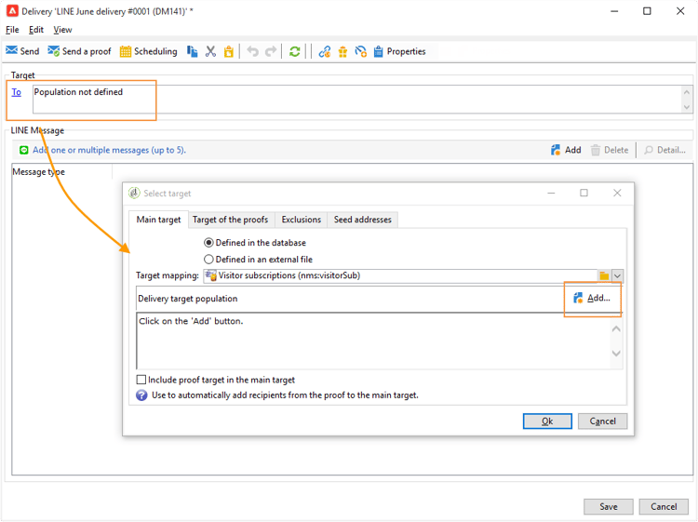698x522 pixels.
Task: Click the red Adobe Campaign app icon
Action: [x=12, y=10]
